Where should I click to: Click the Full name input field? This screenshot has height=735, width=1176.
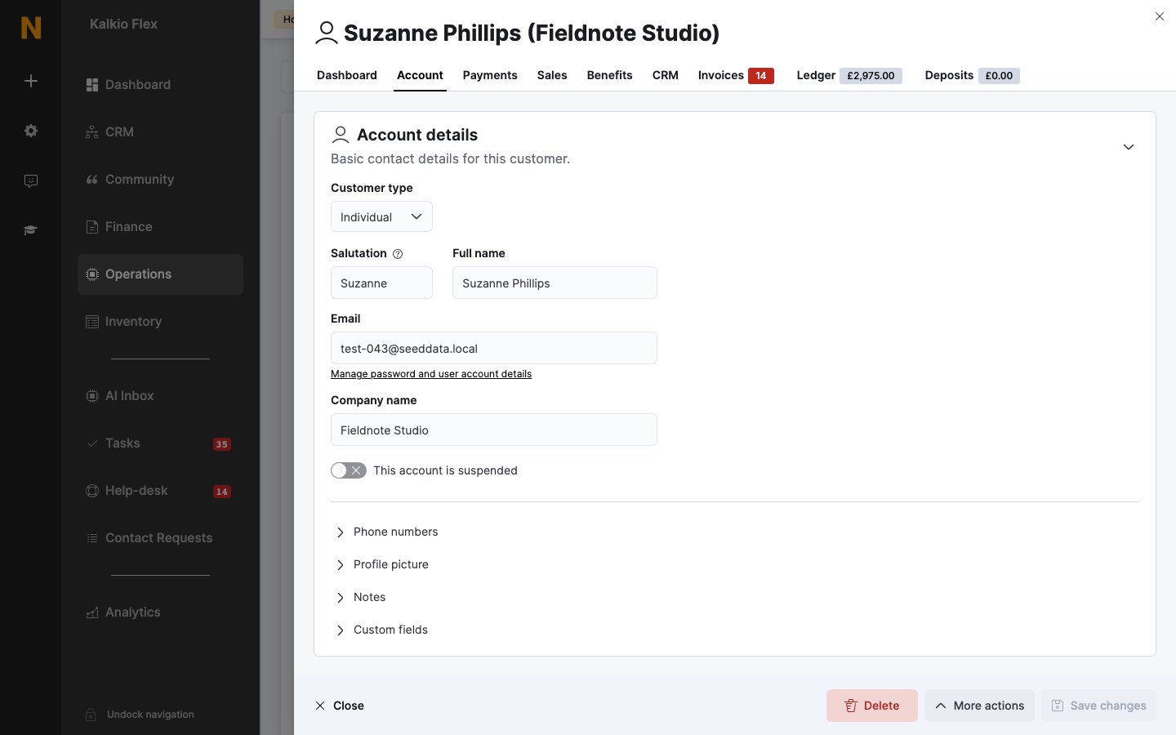[555, 283]
